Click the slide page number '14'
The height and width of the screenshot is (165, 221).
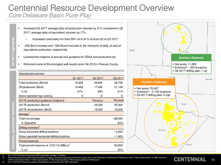213,159
